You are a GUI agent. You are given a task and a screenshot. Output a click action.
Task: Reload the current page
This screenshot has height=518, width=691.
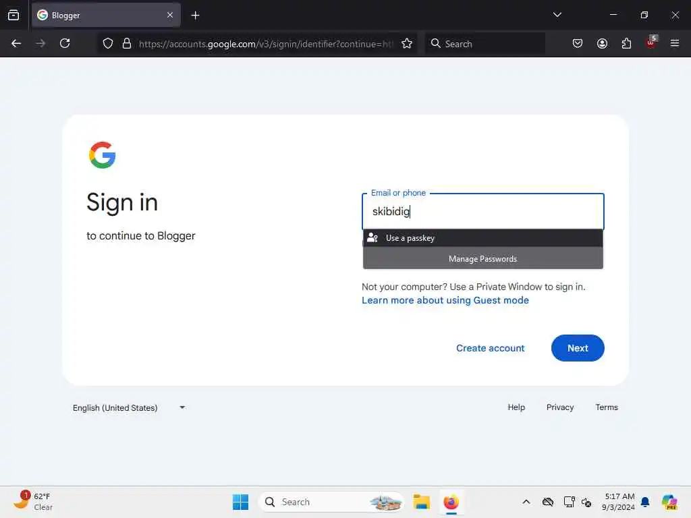point(65,43)
